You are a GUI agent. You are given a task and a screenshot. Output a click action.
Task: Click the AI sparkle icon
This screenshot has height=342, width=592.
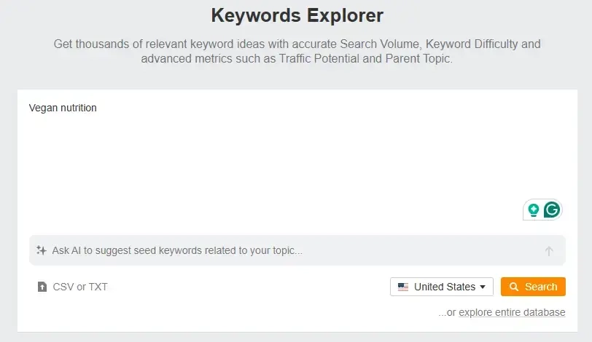(x=42, y=250)
